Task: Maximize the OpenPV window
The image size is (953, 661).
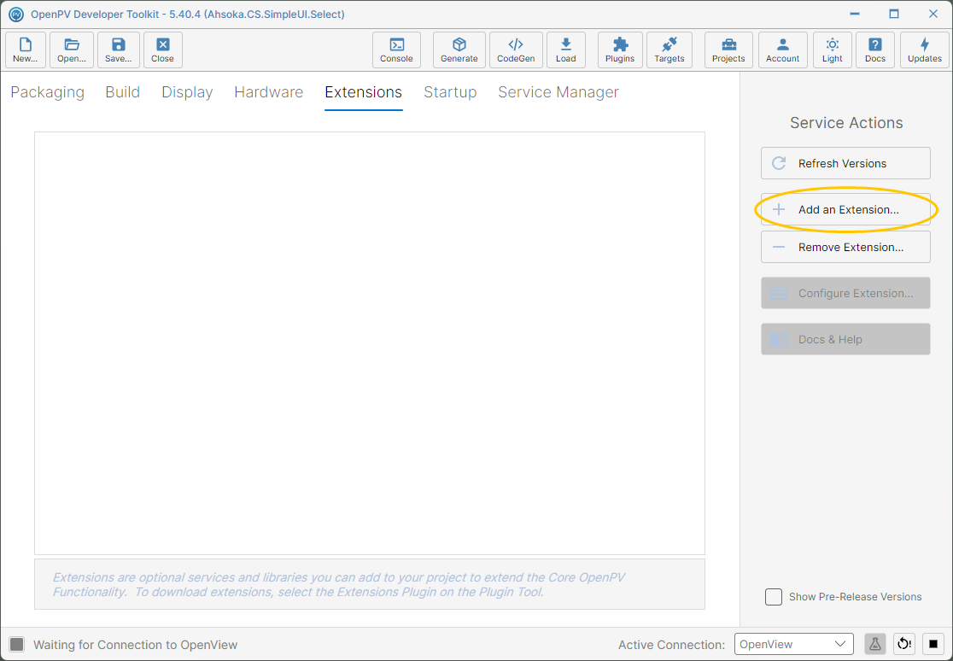Action: coord(894,14)
